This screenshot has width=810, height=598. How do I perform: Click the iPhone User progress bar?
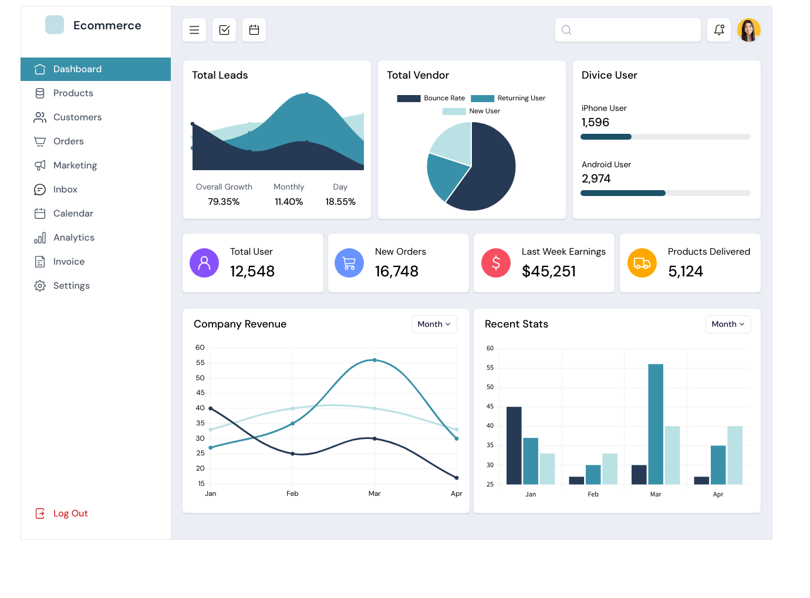coord(665,137)
